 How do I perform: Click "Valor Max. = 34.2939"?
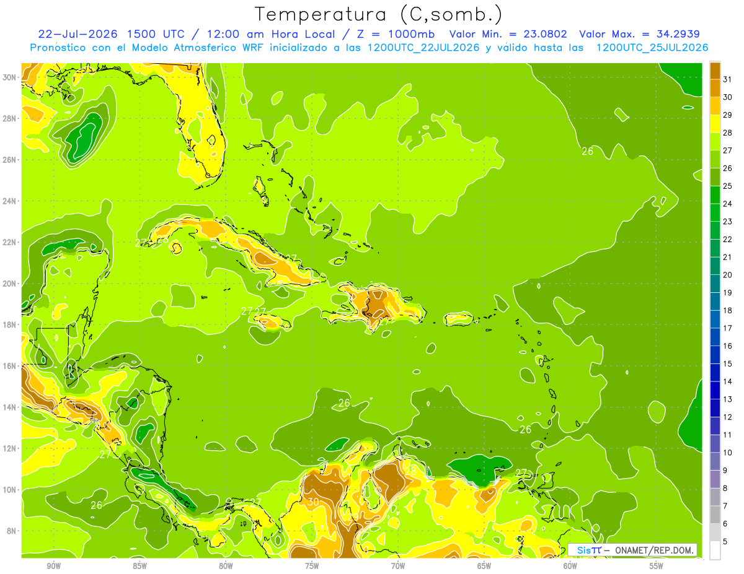click(640, 34)
